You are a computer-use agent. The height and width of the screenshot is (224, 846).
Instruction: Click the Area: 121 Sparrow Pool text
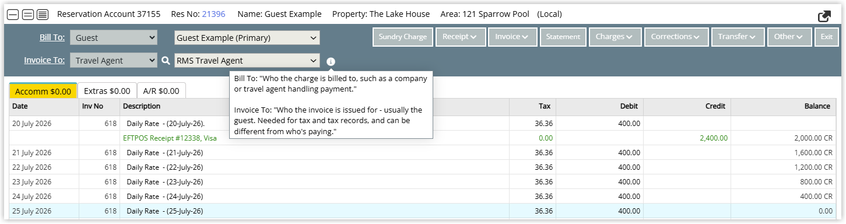[x=485, y=14]
